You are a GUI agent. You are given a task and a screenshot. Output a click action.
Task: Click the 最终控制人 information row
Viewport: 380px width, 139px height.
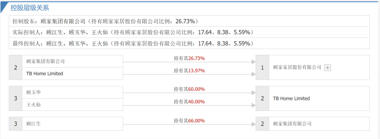point(189,43)
